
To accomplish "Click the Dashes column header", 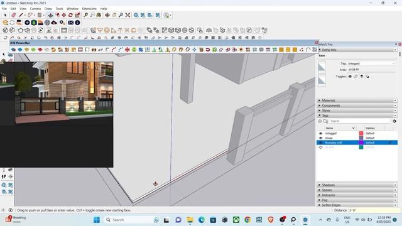I will (x=374, y=128).
